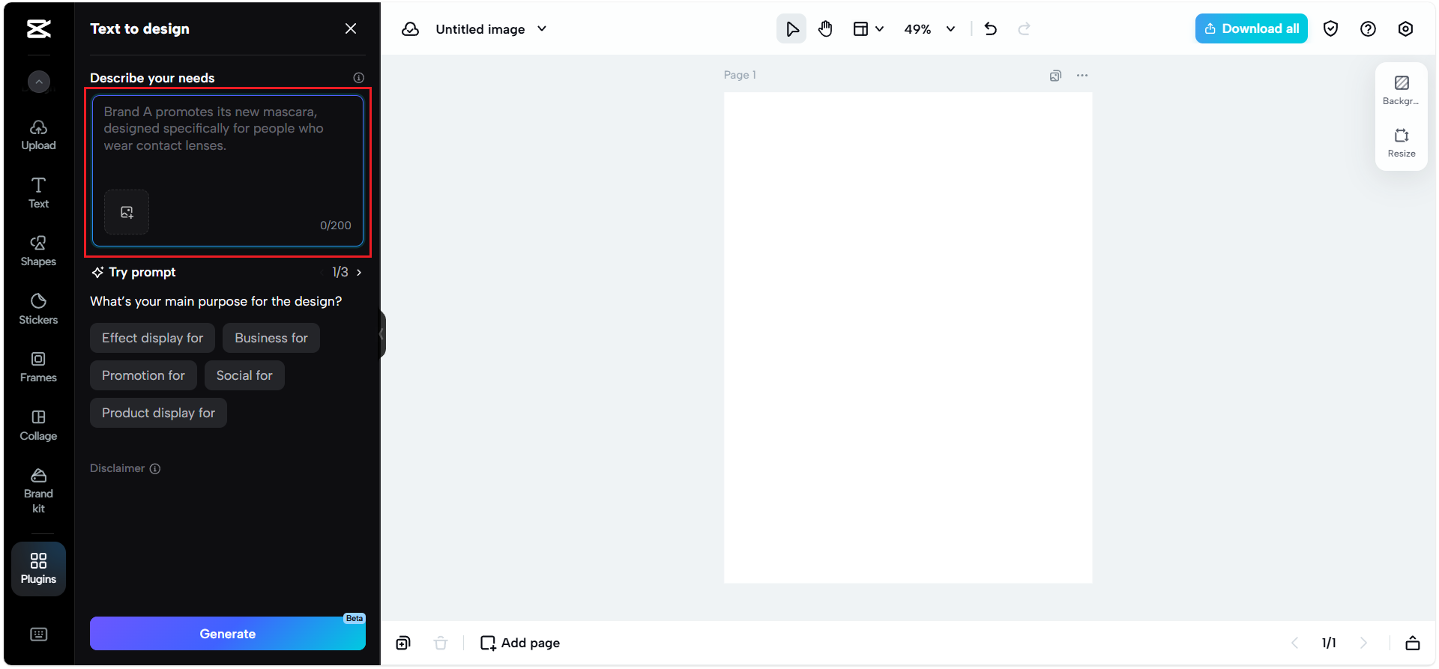Open the shield protection icon
The height and width of the screenshot is (669, 1439).
(1331, 28)
